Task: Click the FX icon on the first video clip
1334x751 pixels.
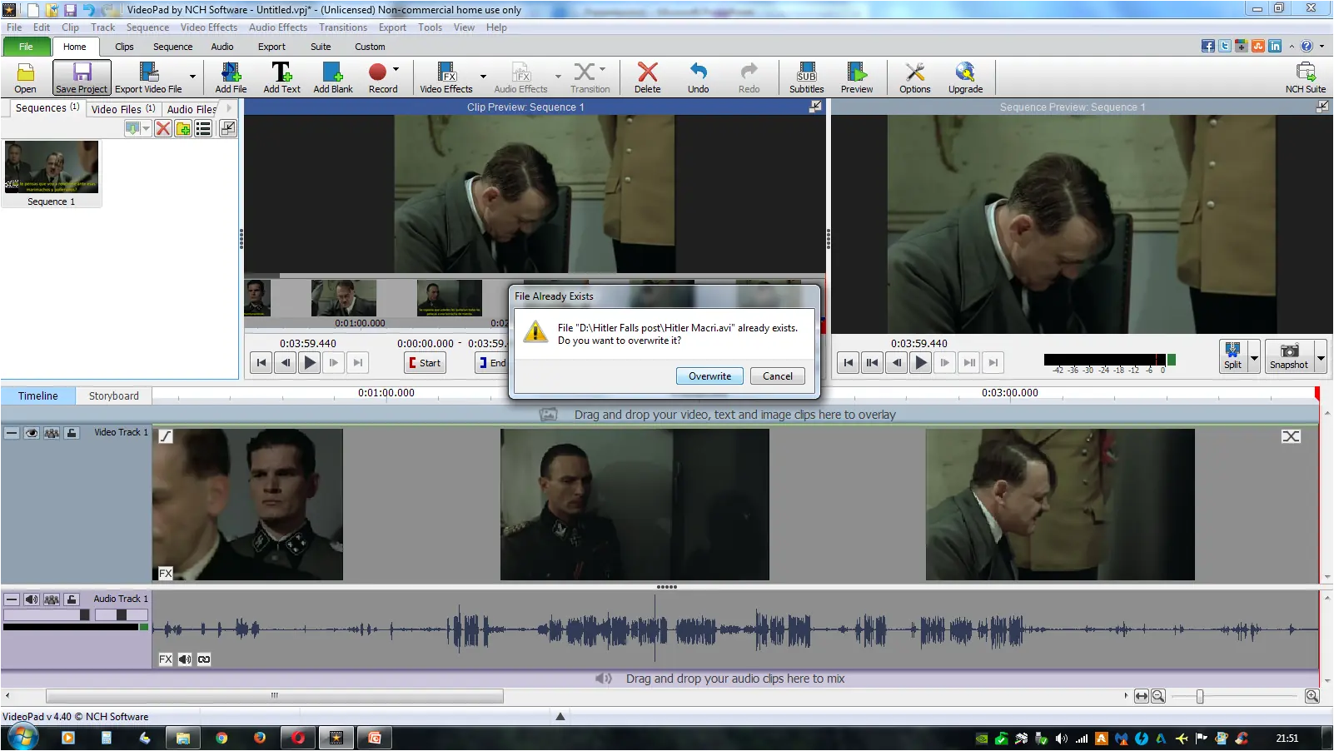Action: (x=166, y=573)
